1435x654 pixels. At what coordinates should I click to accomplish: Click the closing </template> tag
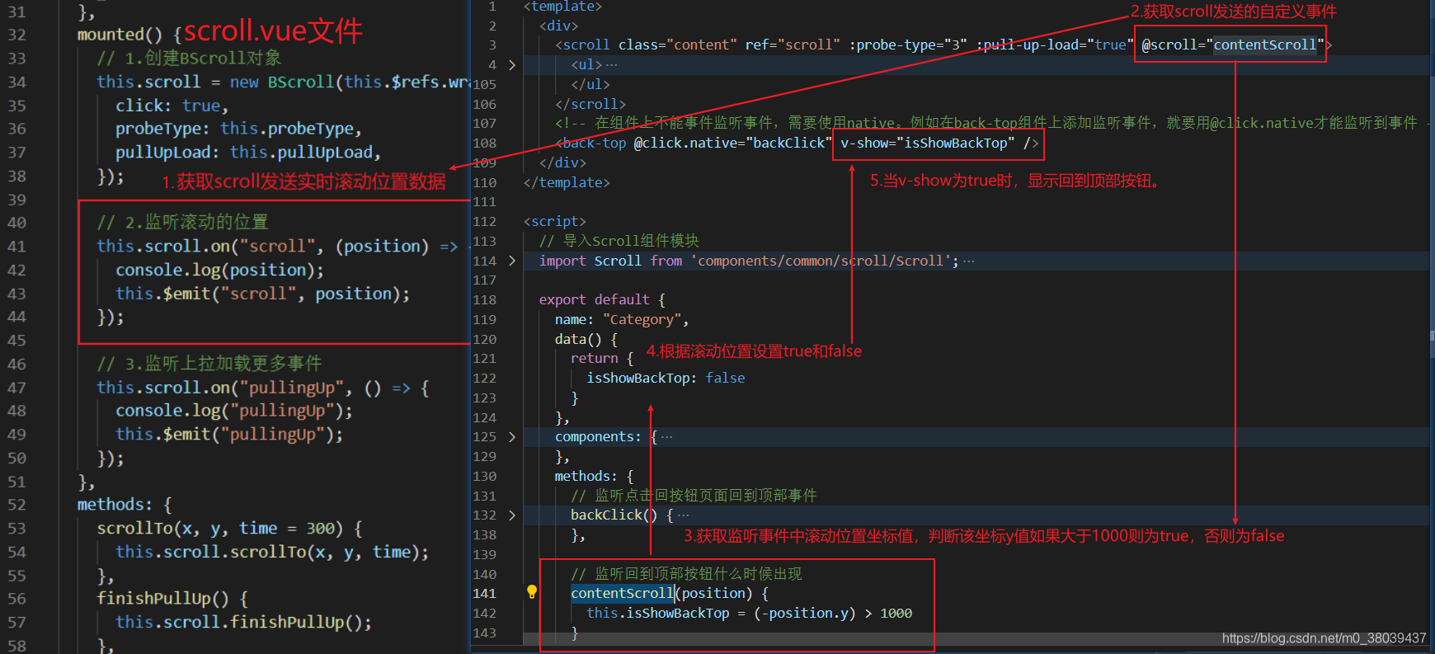coord(567,182)
